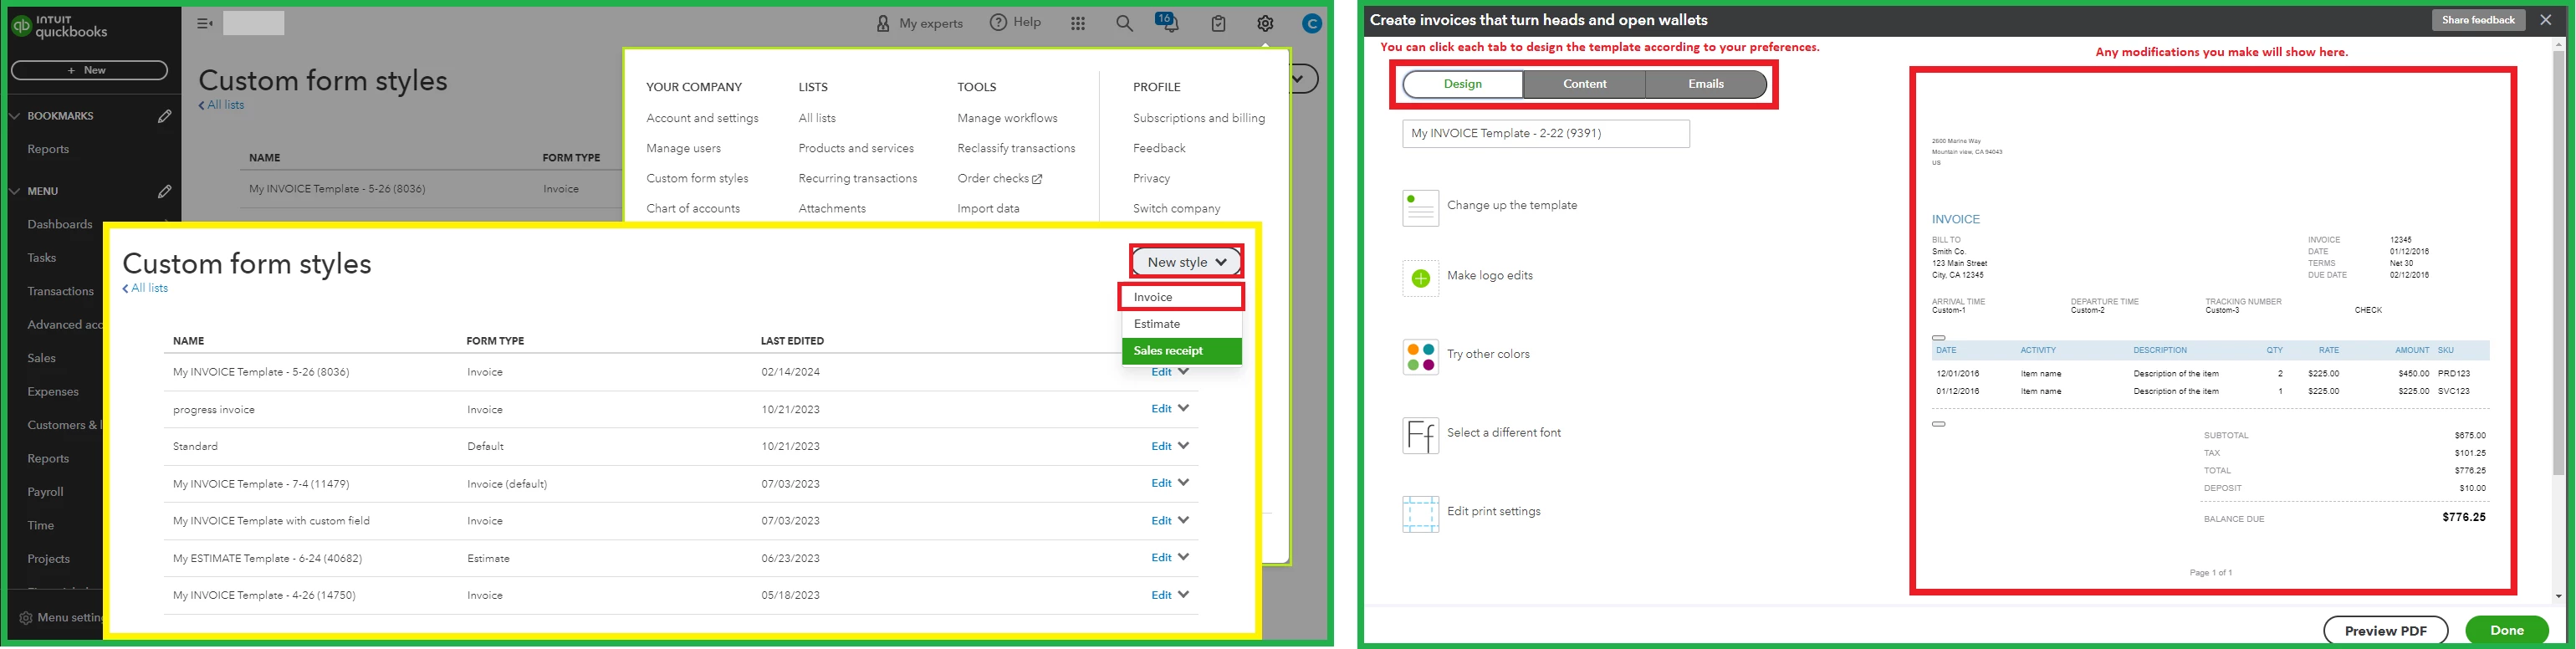The height and width of the screenshot is (649, 2576).
Task: Switch to the Emails tab
Action: (1706, 84)
